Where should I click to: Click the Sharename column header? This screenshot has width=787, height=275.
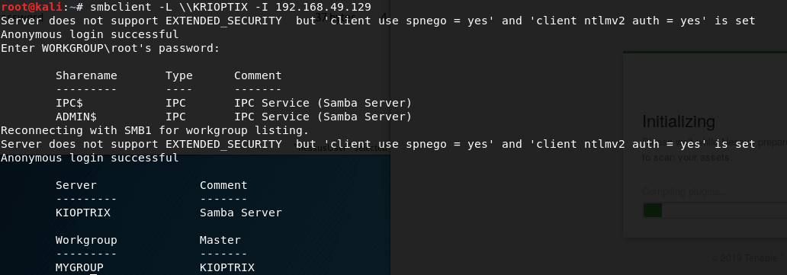click(86, 75)
